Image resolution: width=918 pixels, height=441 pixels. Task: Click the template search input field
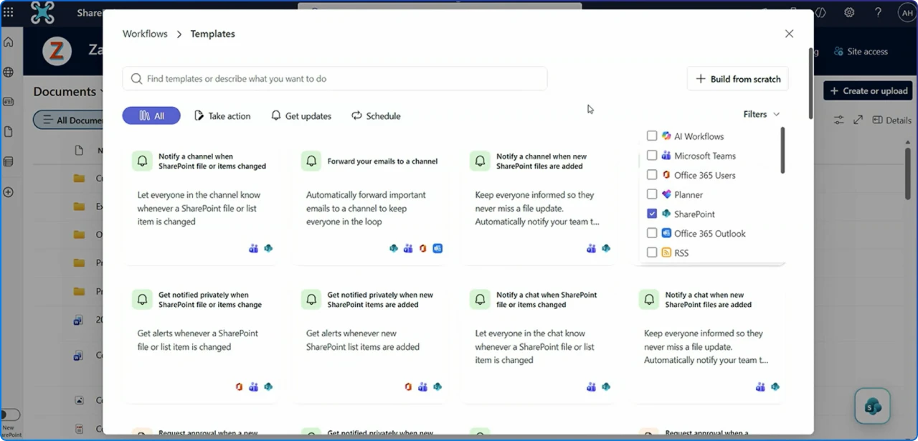334,77
